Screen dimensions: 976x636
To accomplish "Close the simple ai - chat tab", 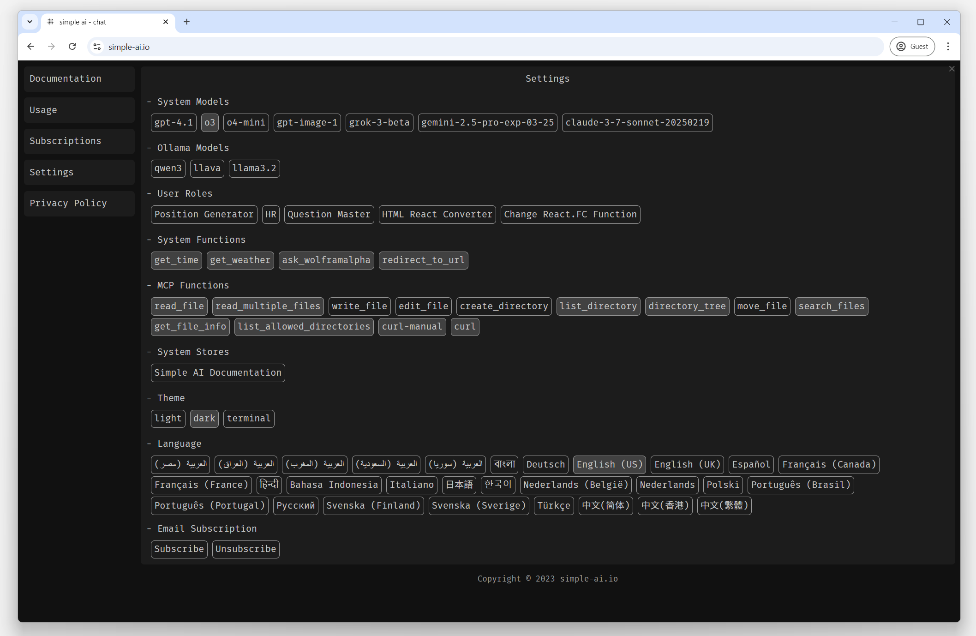I will coord(166,22).
